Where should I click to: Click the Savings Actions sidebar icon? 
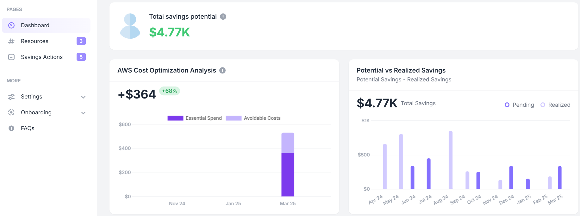[11, 57]
